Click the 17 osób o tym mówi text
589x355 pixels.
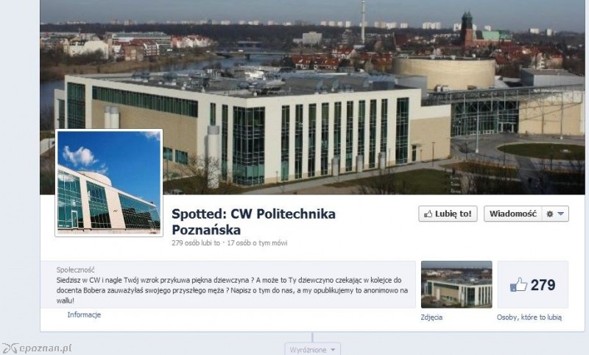point(257,243)
